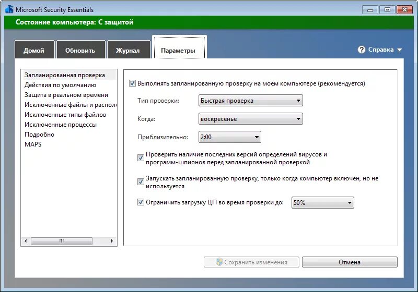Image resolution: width=418 pixels, height=292 pixels.
Task: Switch to the Обновить tab
Action: [x=81, y=50]
